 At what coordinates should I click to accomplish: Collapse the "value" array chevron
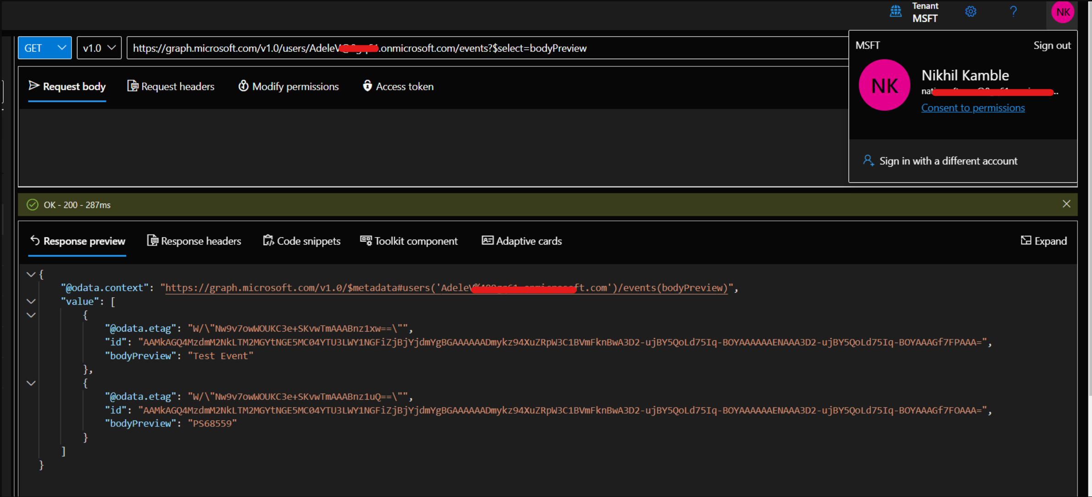tap(31, 301)
